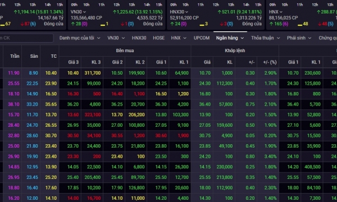The height and width of the screenshot is (202, 337).
Task: Click the stock code search field
Action: pyautogui.click(x=26, y=38)
